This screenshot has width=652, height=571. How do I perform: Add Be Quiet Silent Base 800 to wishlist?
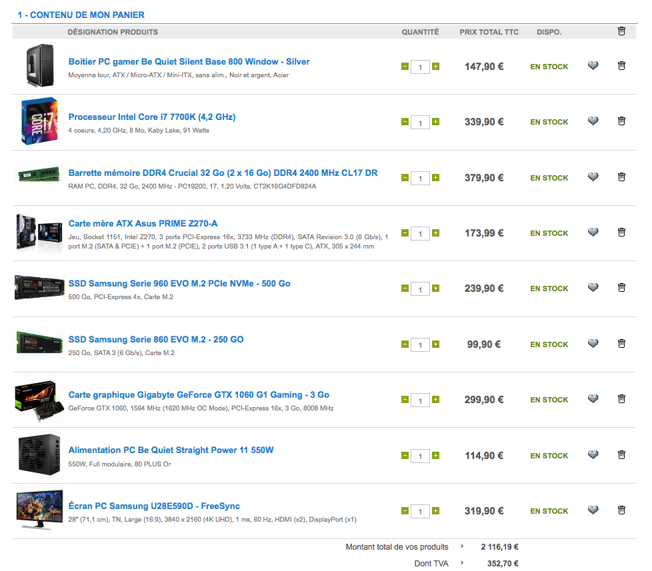(x=593, y=66)
